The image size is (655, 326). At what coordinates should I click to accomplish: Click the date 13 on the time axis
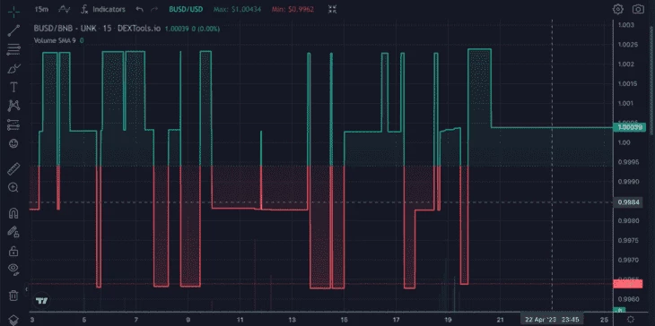click(x=292, y=320)
